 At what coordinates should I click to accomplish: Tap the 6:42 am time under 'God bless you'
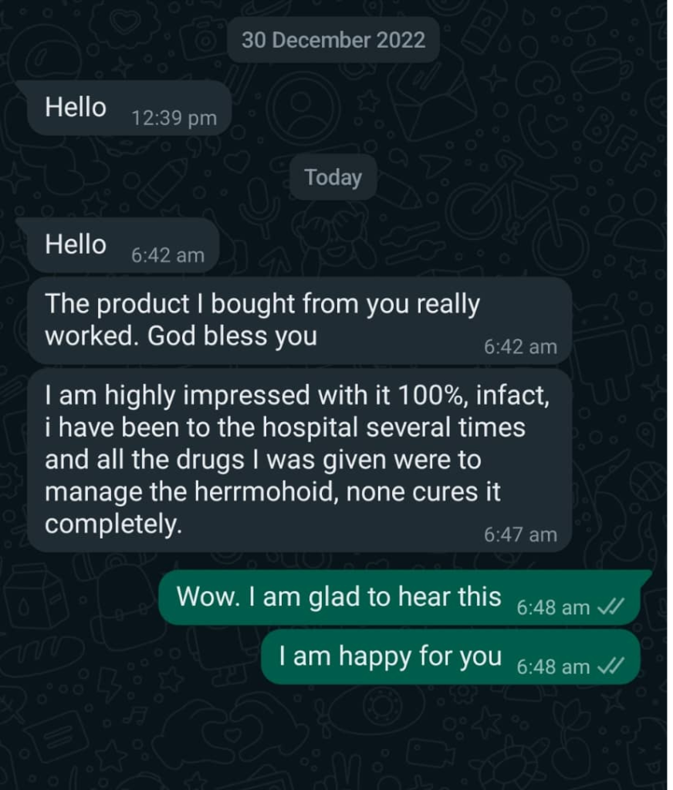click(520, 346)
